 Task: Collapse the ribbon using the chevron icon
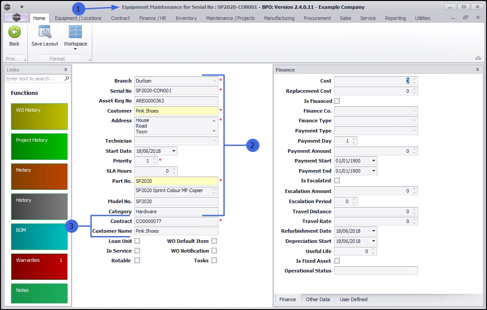(x=478, y=58)
